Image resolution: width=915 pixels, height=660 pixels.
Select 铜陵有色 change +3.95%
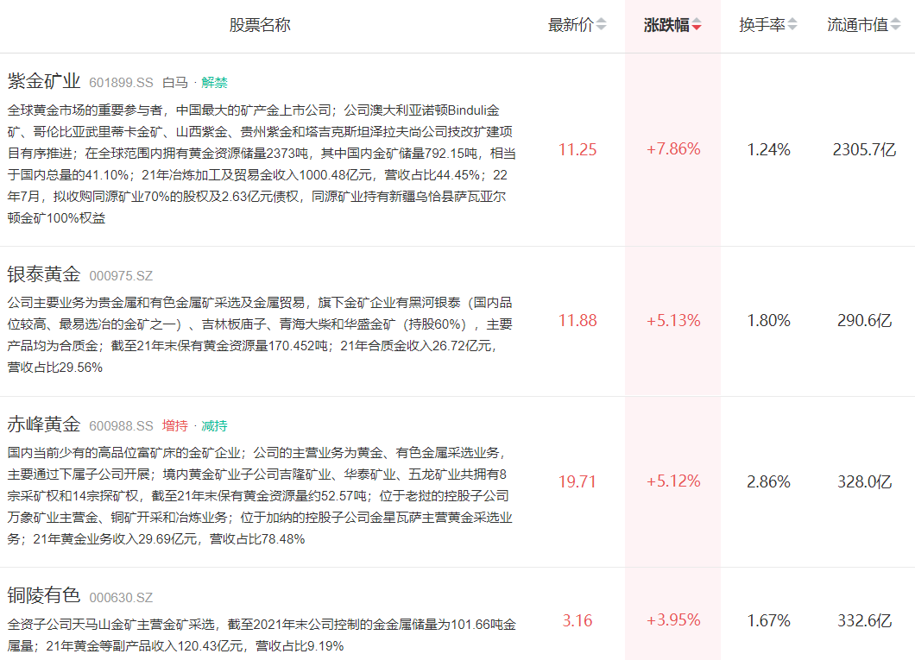[672, 619]
